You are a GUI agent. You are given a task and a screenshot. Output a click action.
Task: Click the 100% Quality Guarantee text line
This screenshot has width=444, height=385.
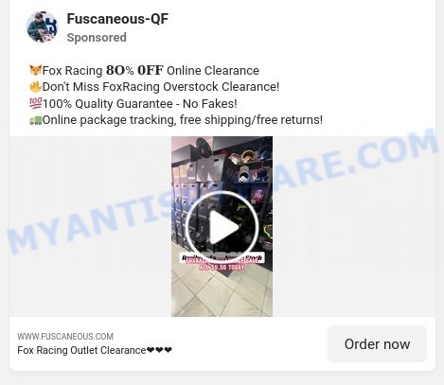(140, 103)
